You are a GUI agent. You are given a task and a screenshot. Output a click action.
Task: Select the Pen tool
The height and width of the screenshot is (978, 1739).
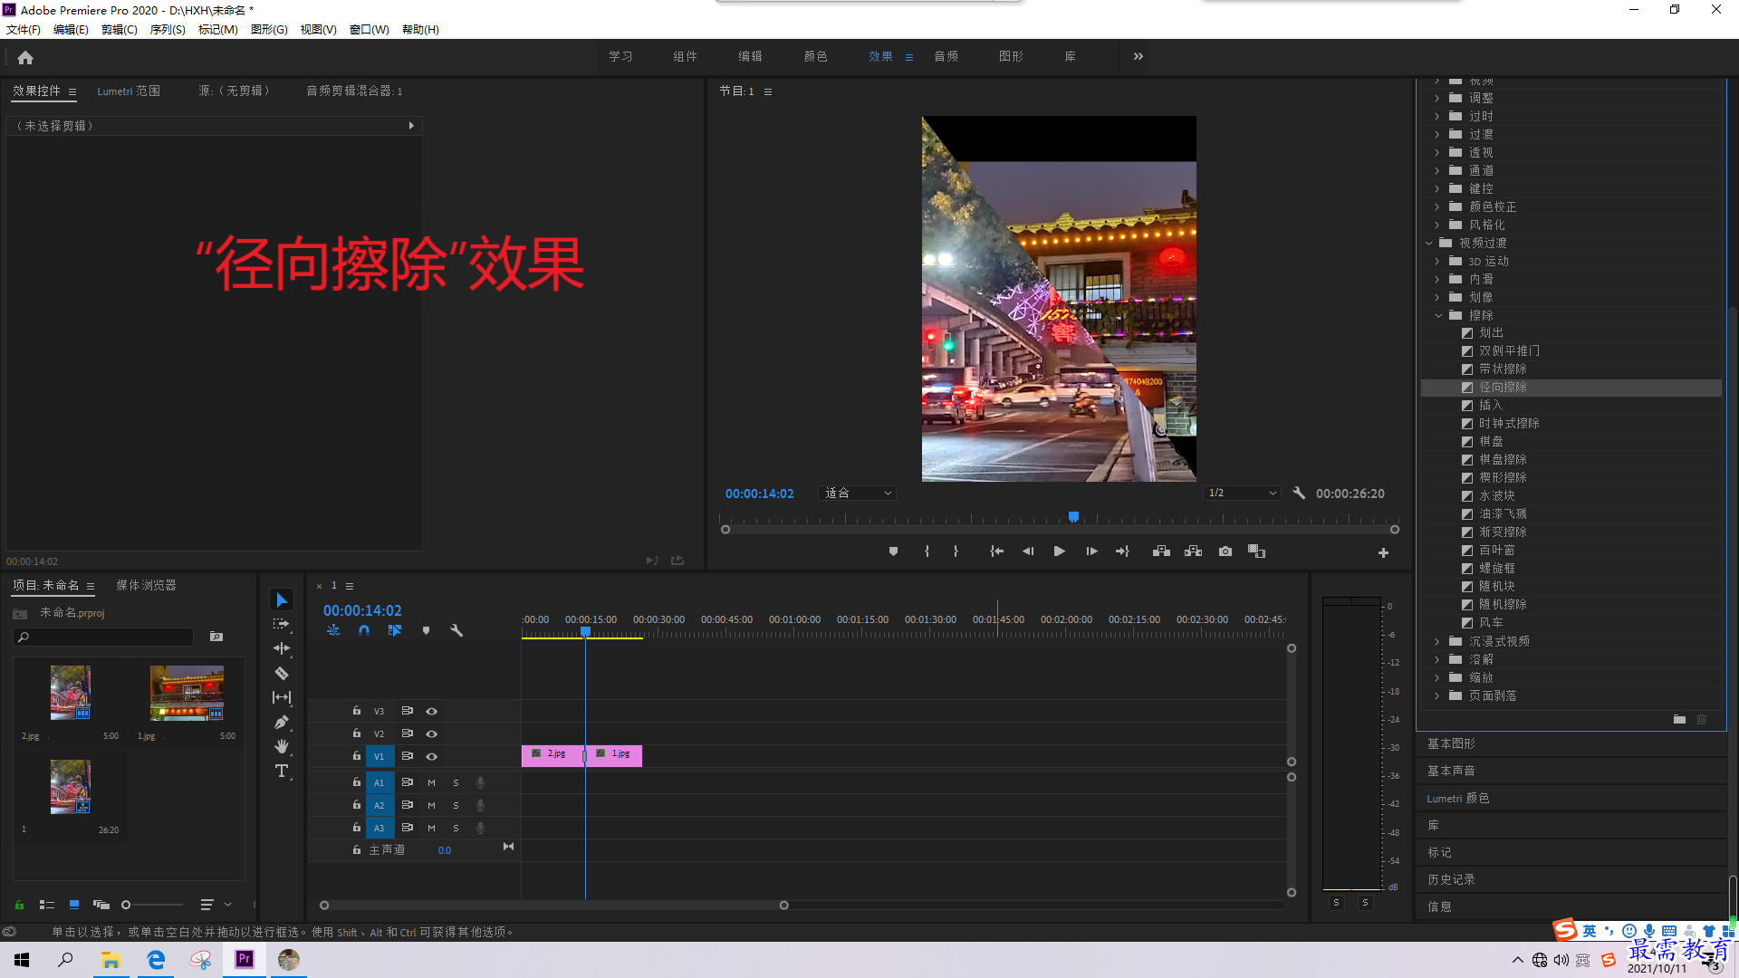(282, 722)
